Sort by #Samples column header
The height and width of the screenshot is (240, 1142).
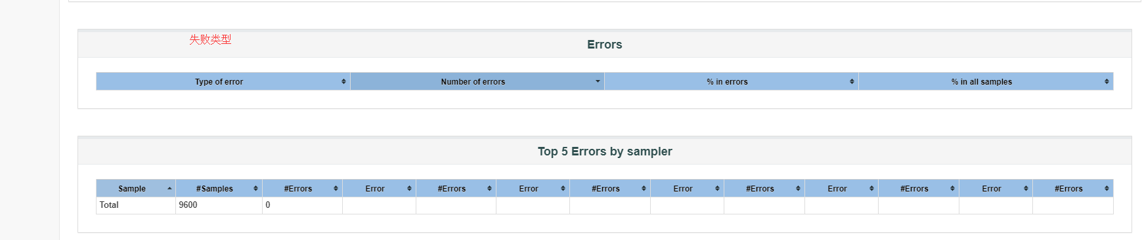[x=219, y=188]
